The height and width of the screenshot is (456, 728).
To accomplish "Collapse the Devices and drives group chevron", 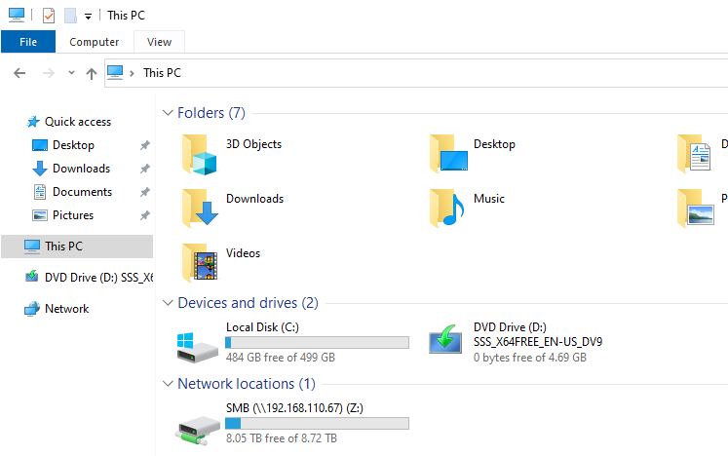I will tap(168, 303).
